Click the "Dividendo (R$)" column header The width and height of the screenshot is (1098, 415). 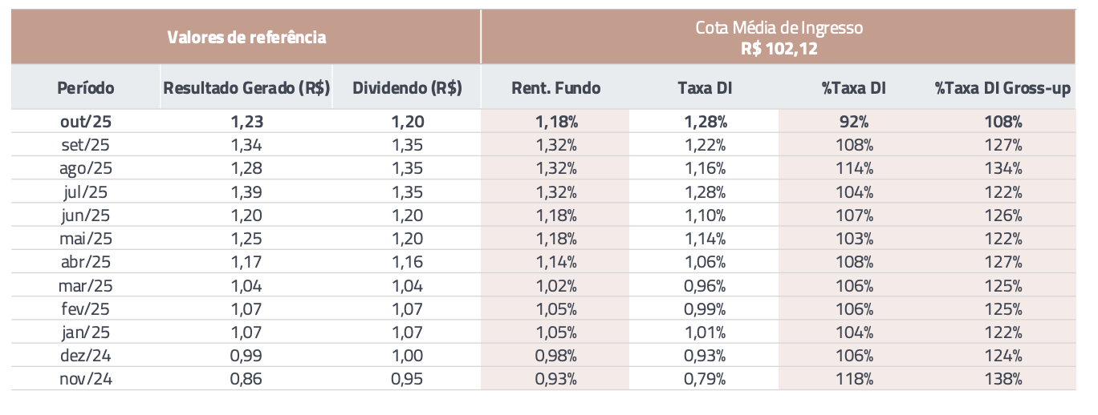point(407,88)
